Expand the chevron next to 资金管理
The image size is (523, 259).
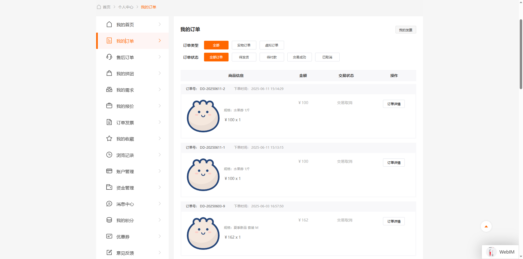(x=160, y=188)
